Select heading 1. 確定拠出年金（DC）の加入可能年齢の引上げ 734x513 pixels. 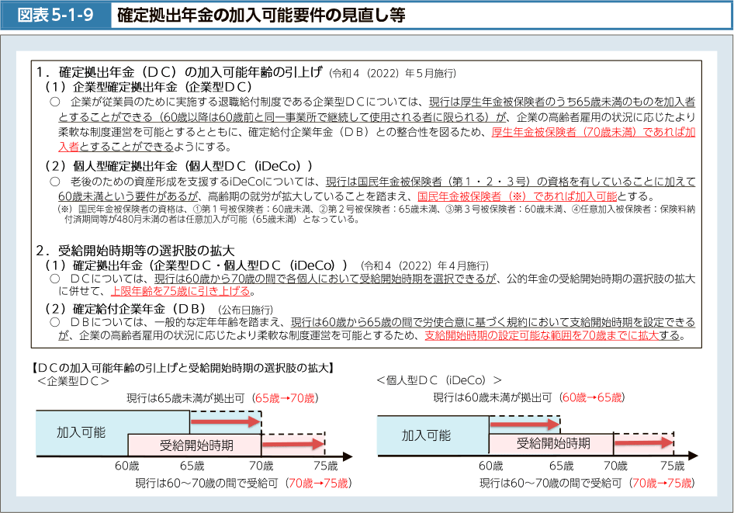pyautogui.click(x=178, y=73)
